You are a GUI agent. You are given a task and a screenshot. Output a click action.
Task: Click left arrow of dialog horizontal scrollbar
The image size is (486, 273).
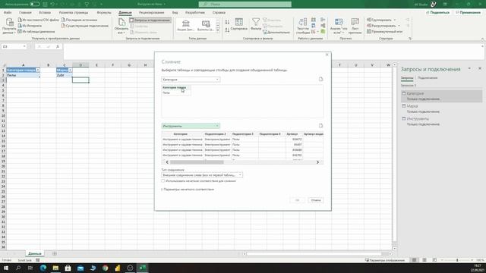pos(167,162)
